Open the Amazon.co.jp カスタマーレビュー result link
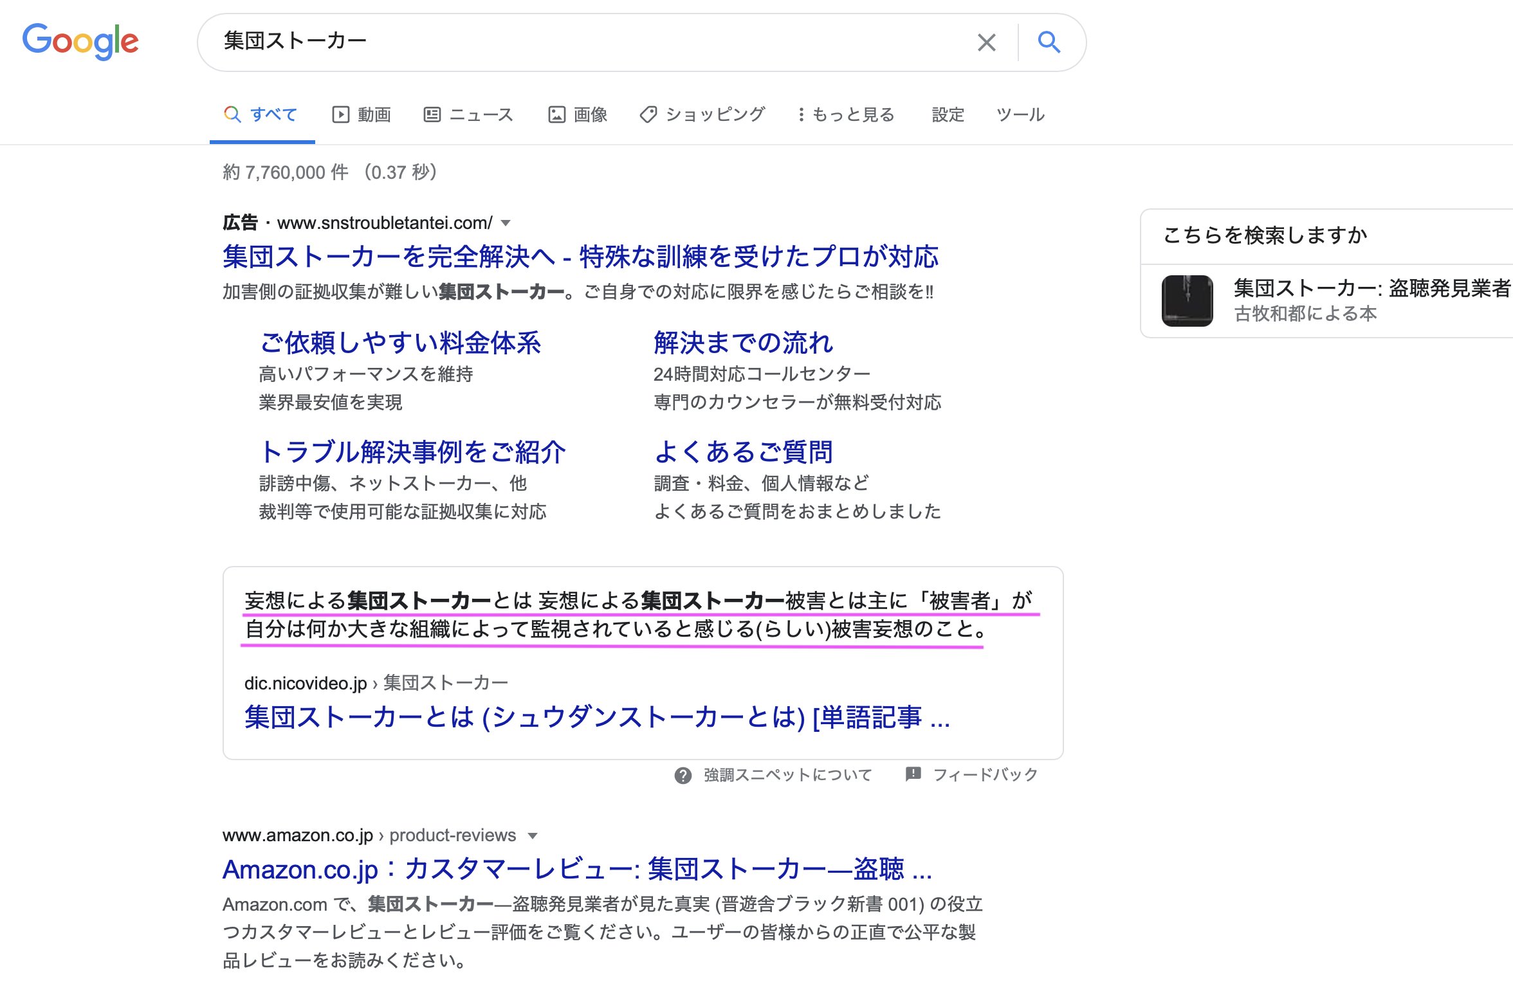Screen dimensions: 1513x993 coord(576,870)
